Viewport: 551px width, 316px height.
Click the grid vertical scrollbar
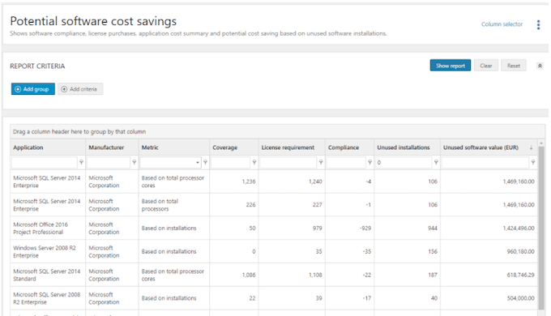click(x=541, y=228)
